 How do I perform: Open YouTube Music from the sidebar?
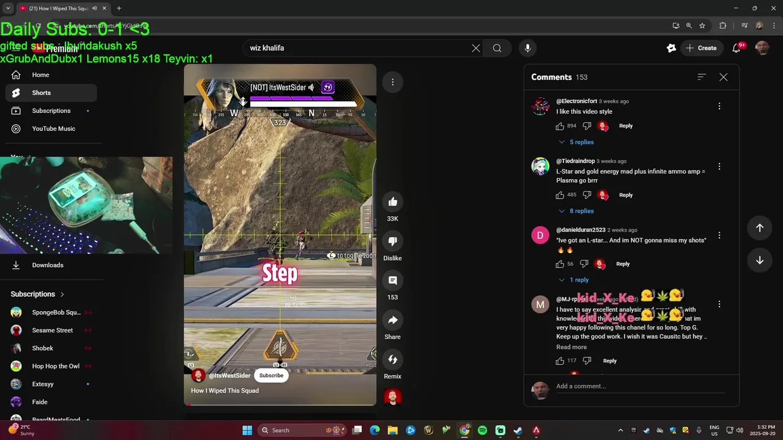tap(51, 129)
